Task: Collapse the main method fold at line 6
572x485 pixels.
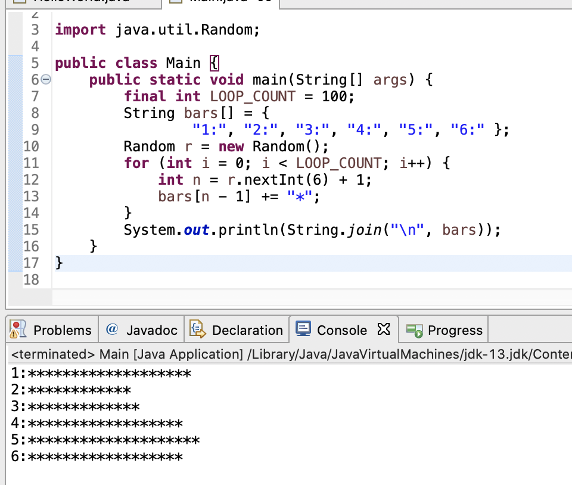Action: click(46, 79)
